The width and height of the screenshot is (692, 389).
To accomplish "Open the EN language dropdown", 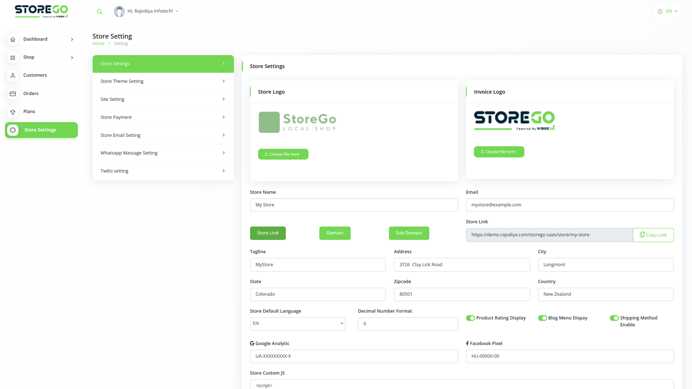I will 667,11.
